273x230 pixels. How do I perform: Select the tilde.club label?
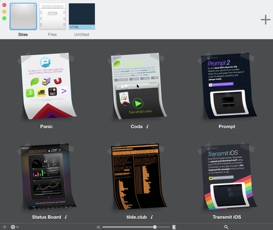pyautogui.click(x=137, y=217)
